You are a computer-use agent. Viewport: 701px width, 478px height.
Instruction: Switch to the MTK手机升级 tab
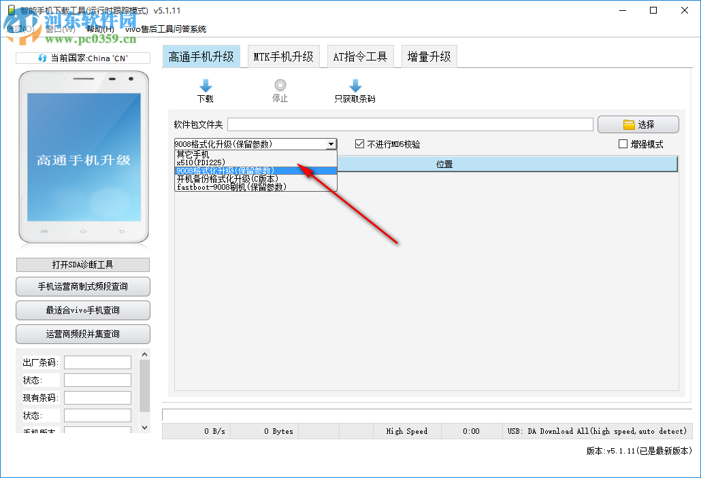point(284,56)
